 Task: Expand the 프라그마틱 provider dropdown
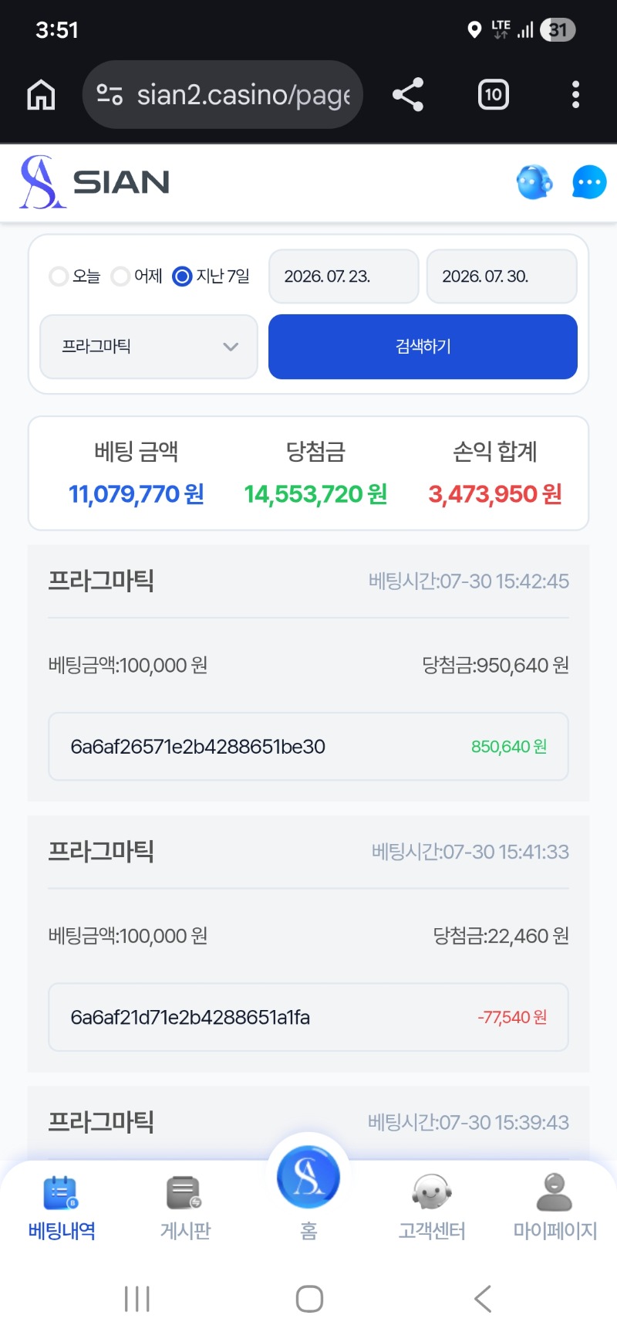(148, 347)
